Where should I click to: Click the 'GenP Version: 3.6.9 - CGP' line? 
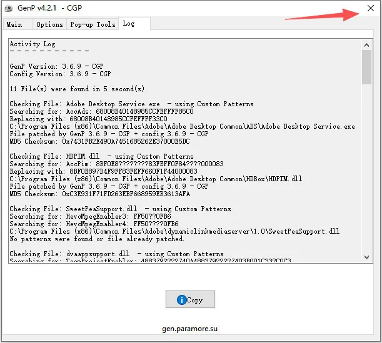56,66
